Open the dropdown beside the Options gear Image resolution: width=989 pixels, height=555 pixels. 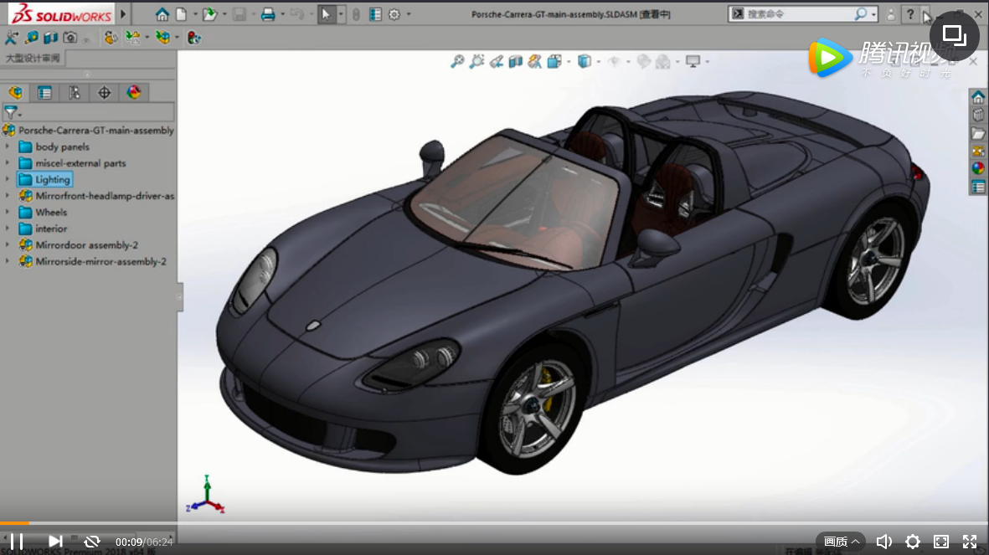409,14
